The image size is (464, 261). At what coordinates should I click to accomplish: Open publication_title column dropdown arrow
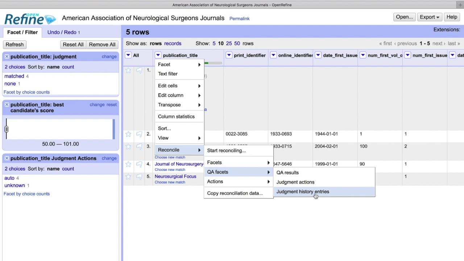[x=158, y=55]
